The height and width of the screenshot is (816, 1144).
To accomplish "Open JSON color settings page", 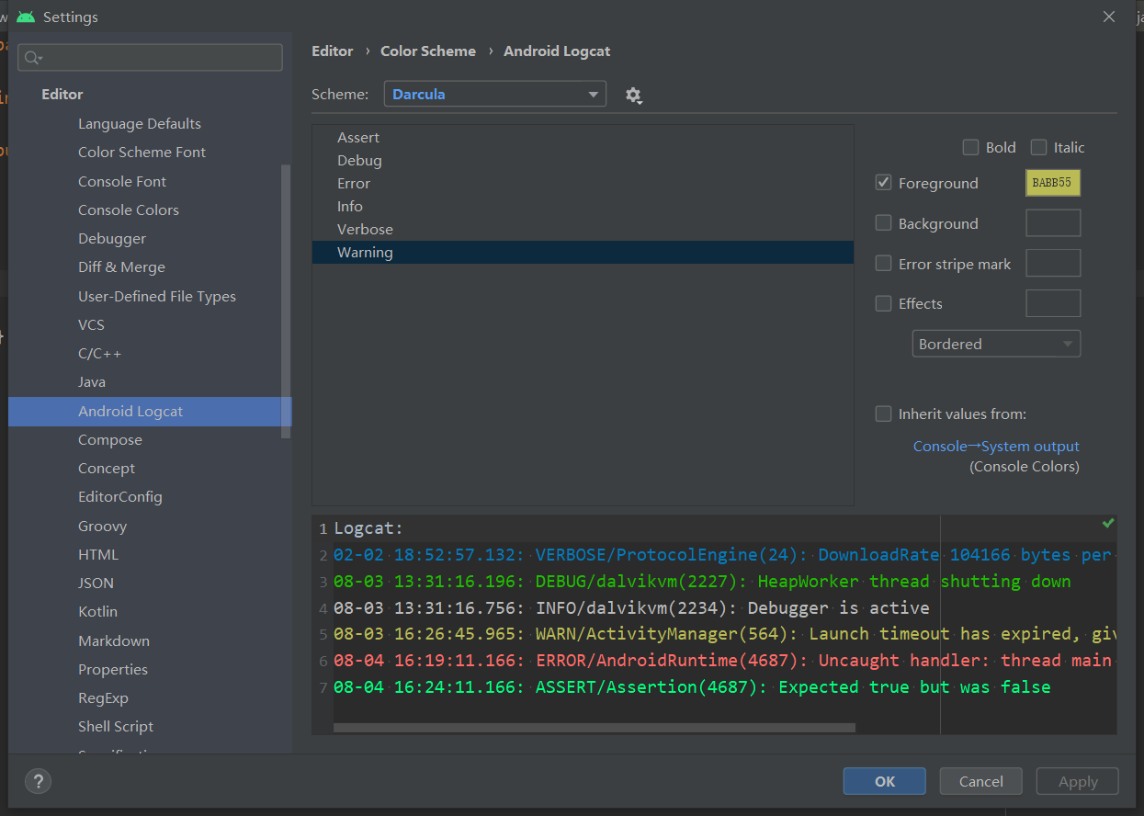I will click(96, 583).
